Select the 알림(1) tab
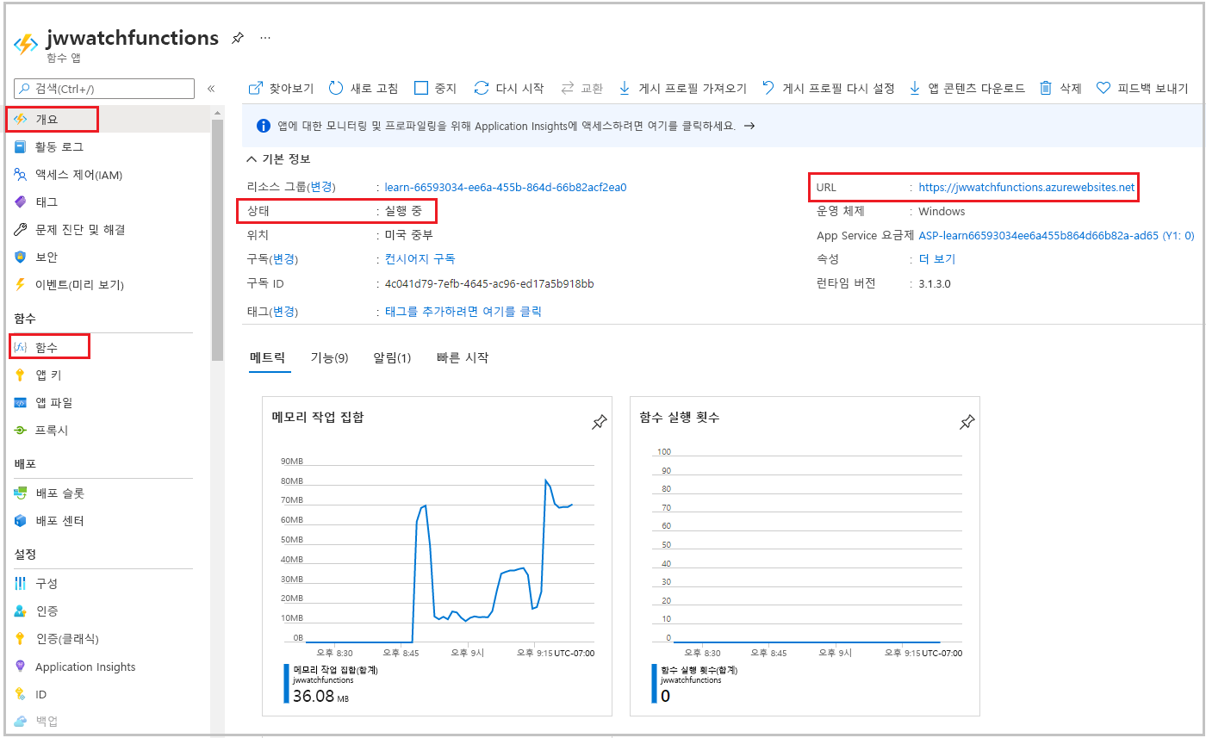The image size is (1206, 738). click(x=392, y=357)
